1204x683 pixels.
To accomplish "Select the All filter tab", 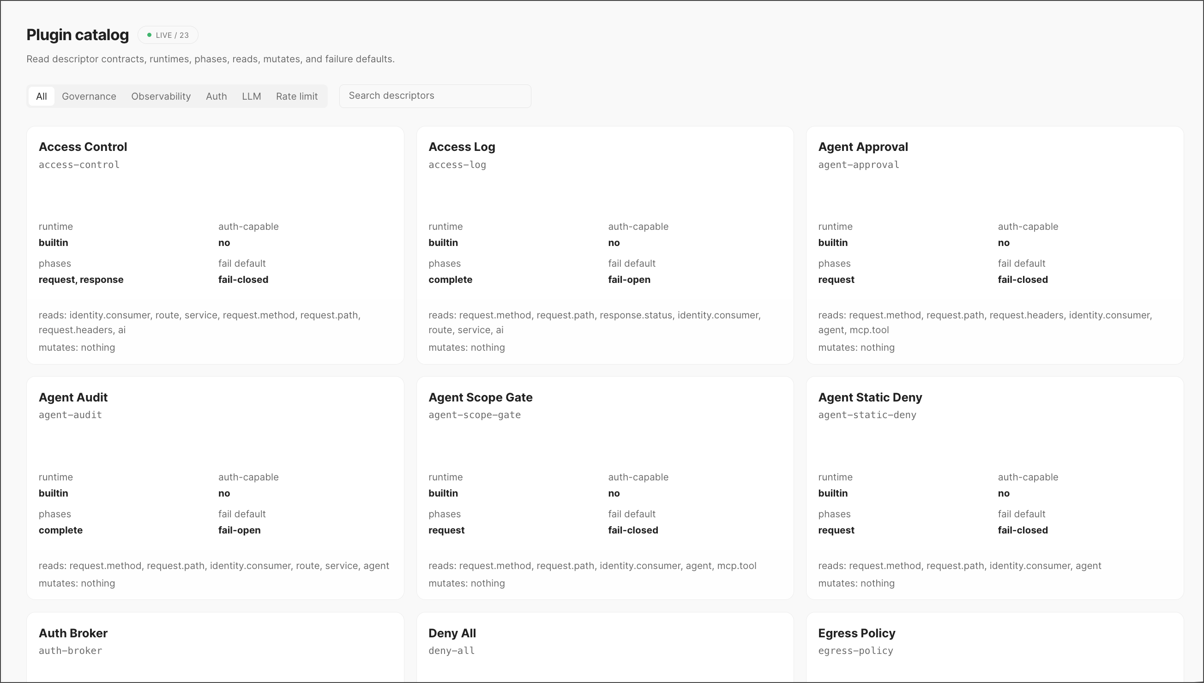I will (x=41, y=96).
